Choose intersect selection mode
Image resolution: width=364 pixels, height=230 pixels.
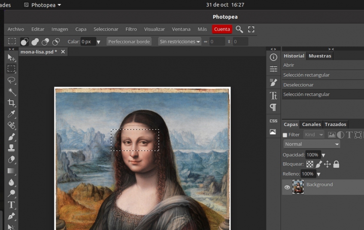tap(56, 42)
